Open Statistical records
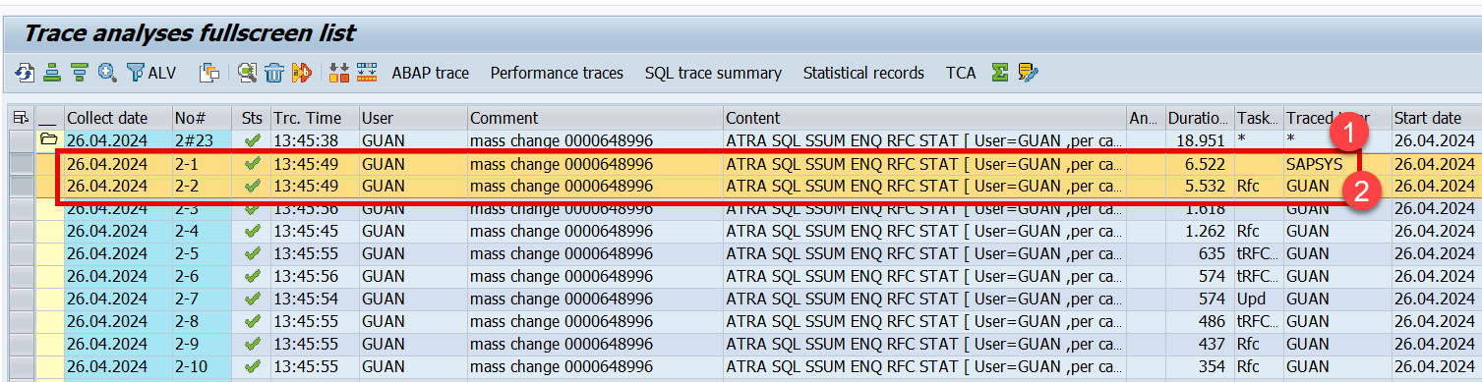The height and width of the screenshot is (382, 1482). pyautogui.click(x=863, y=73)
